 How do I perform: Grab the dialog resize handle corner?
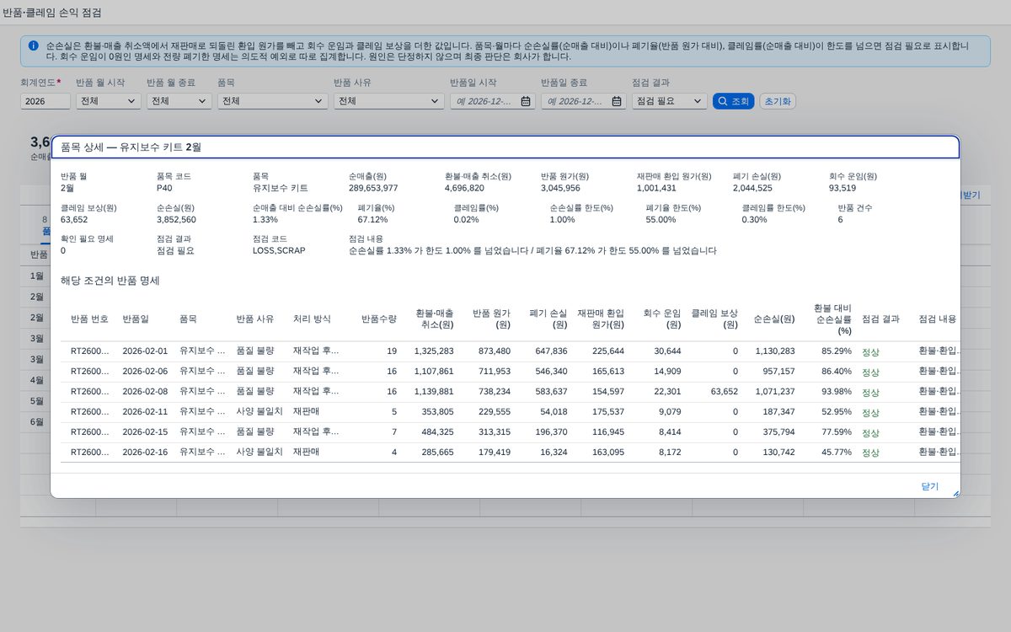pyautogui.click(x=955, y=493)
